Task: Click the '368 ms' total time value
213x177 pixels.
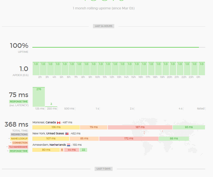Action: click(x=16, y=124)
